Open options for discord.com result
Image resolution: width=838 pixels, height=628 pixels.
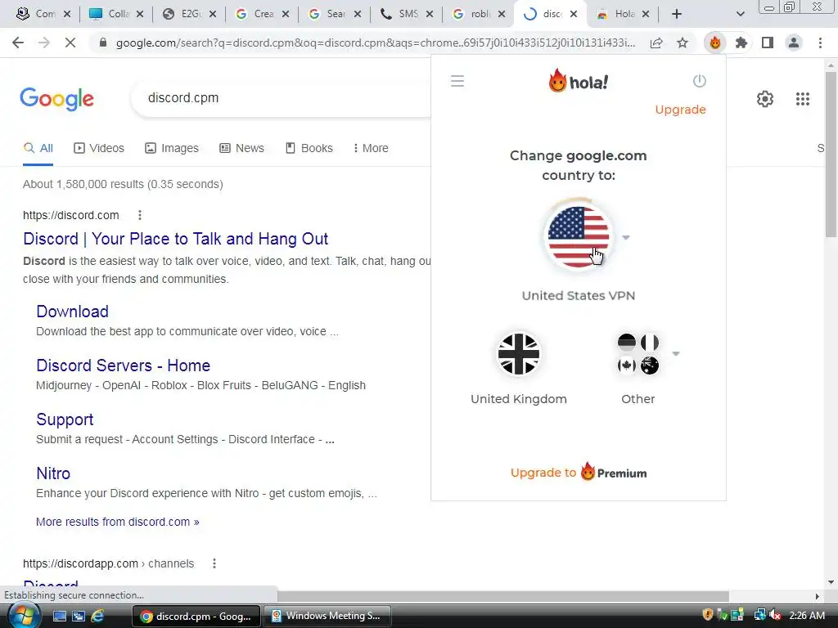[x=139, y=215]
